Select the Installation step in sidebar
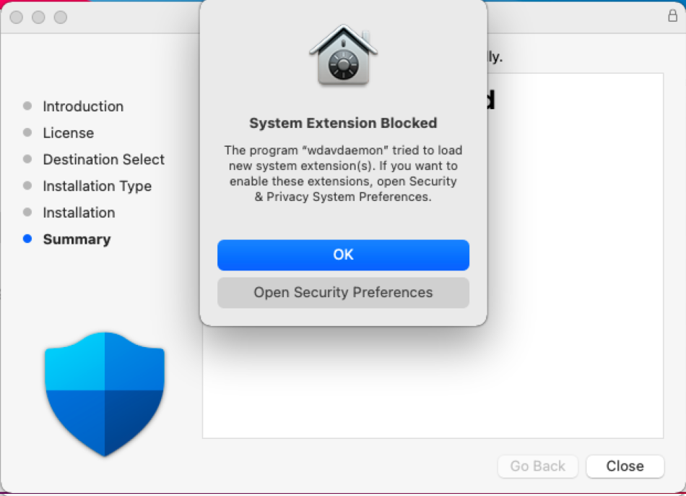 coord(79,213)
